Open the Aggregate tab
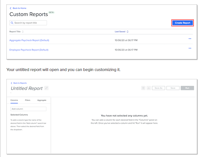The image size is (202, 157). [42, 100]
